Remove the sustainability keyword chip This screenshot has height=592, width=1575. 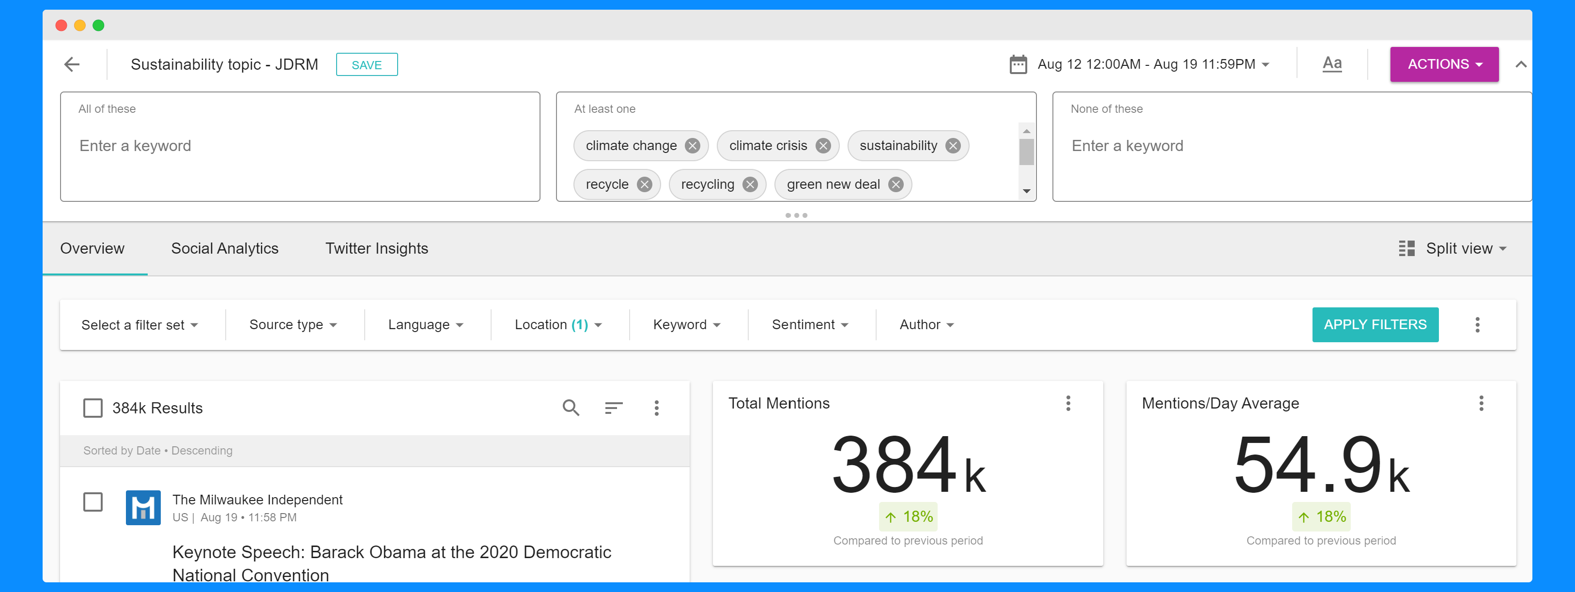pos(953,145)
